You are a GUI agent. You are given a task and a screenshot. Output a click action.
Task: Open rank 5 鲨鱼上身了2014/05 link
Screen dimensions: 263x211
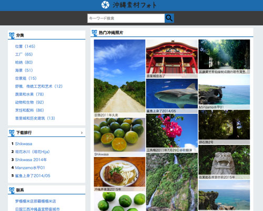[x=33, y=176]
